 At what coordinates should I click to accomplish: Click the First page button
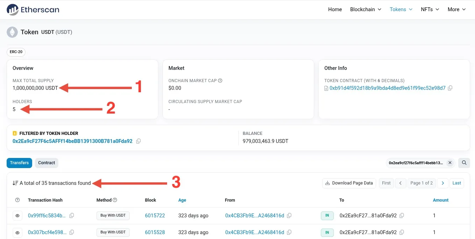click(x=386, y=183)
